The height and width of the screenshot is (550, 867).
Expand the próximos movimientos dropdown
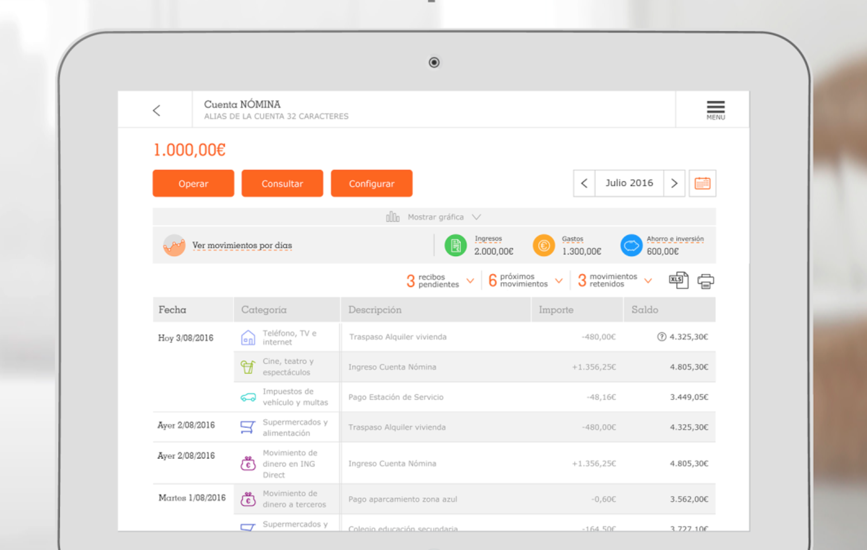(559, 281)
